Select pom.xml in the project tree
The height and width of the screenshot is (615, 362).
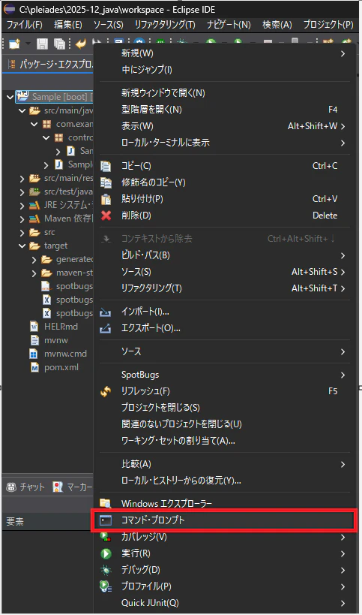click(x=61, y=367)
